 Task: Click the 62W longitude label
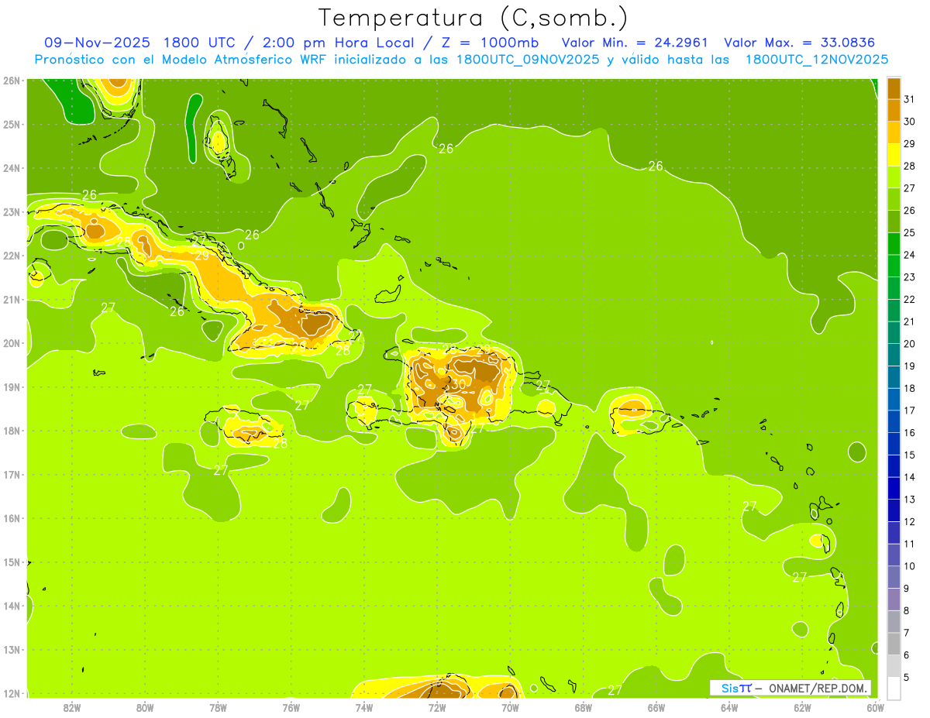tap(802, 707)
